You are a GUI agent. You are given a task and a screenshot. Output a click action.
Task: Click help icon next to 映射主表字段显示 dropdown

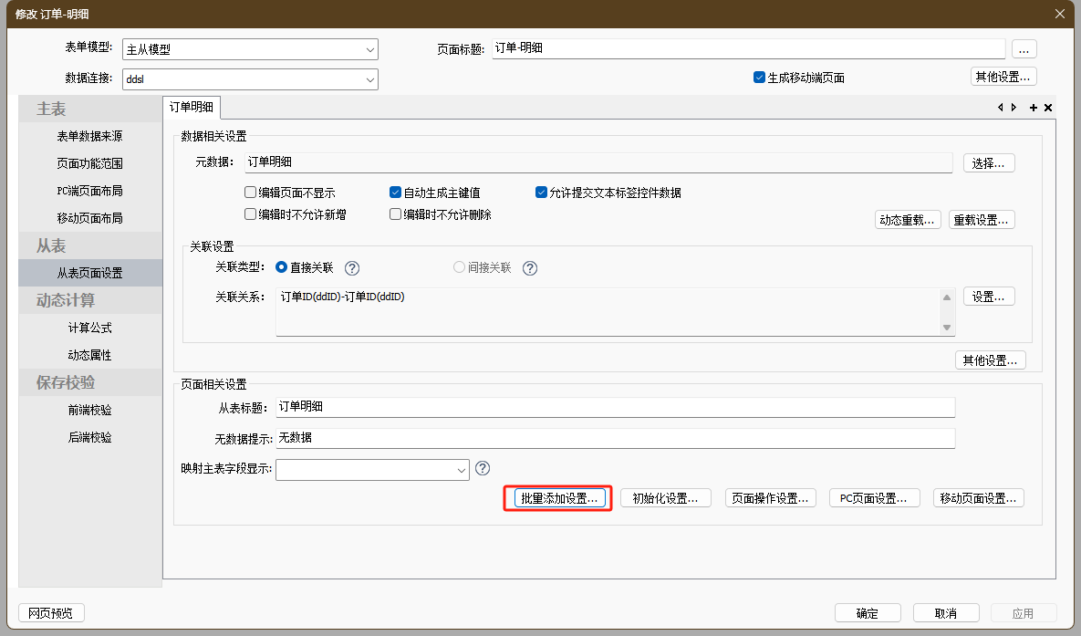pyautogui.click(x=483, y=468)
